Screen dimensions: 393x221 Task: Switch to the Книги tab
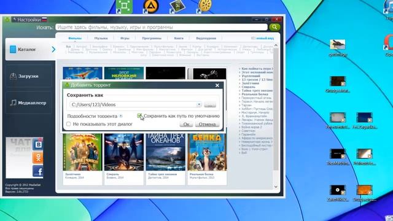pyautogui.click(x=179, y=38)
